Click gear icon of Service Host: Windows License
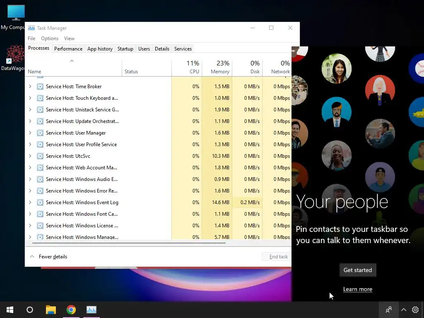 pos(40,226)
